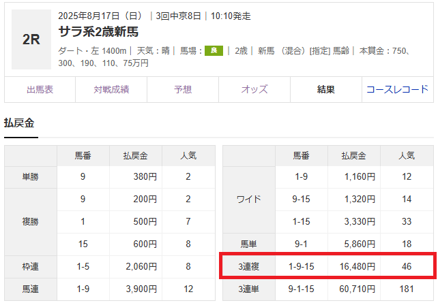
Task: Click the 枠連 row label
Action: pyautogui.click(x=30, y=266)
